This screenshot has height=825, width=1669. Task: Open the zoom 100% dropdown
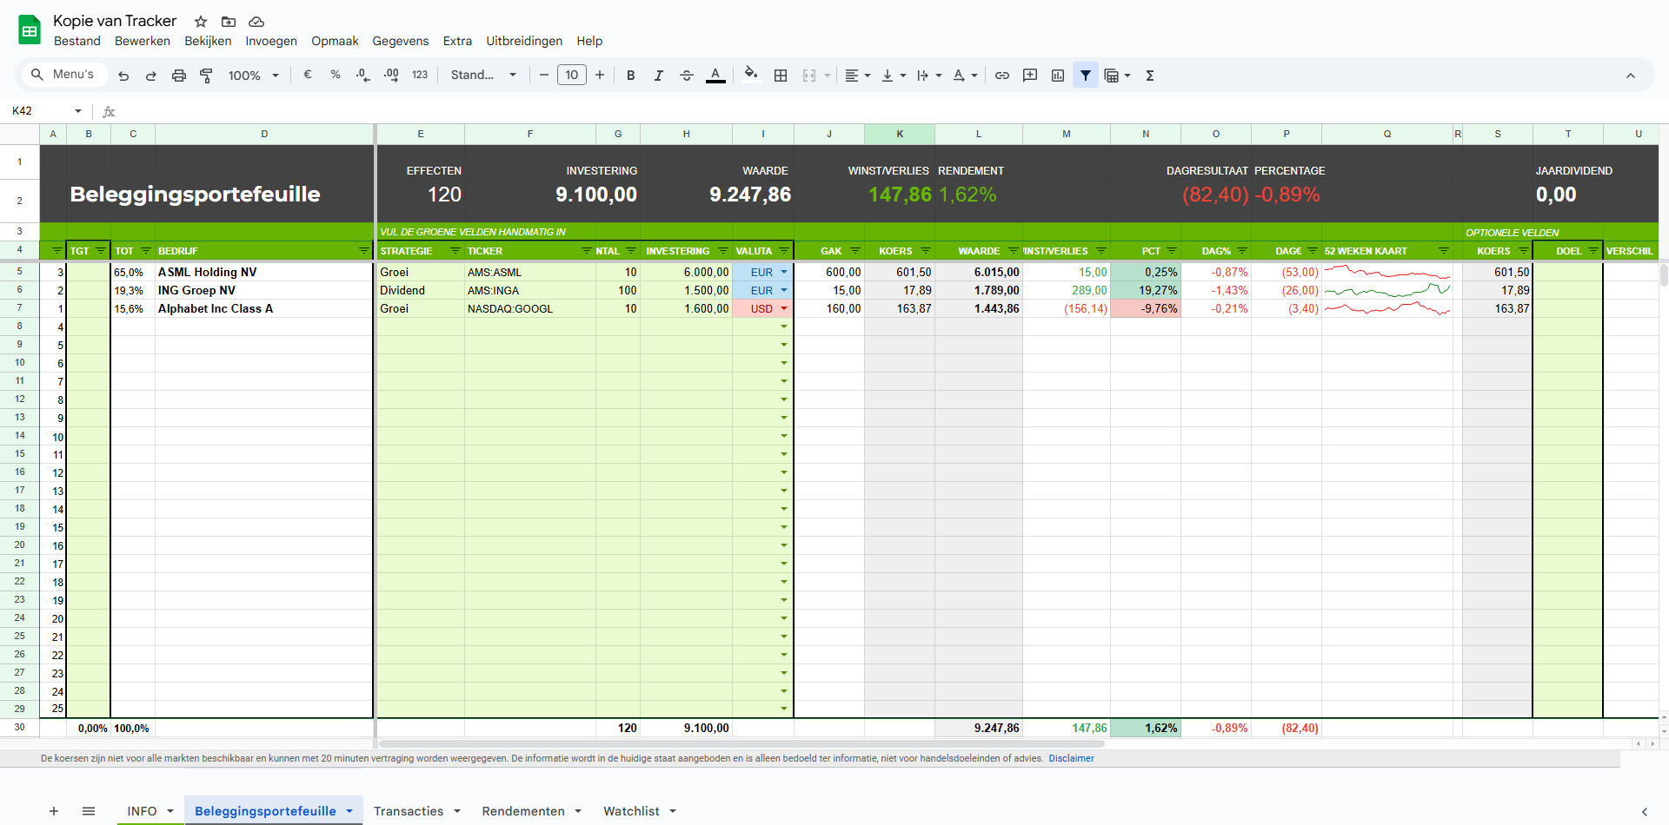coord(253,76)
